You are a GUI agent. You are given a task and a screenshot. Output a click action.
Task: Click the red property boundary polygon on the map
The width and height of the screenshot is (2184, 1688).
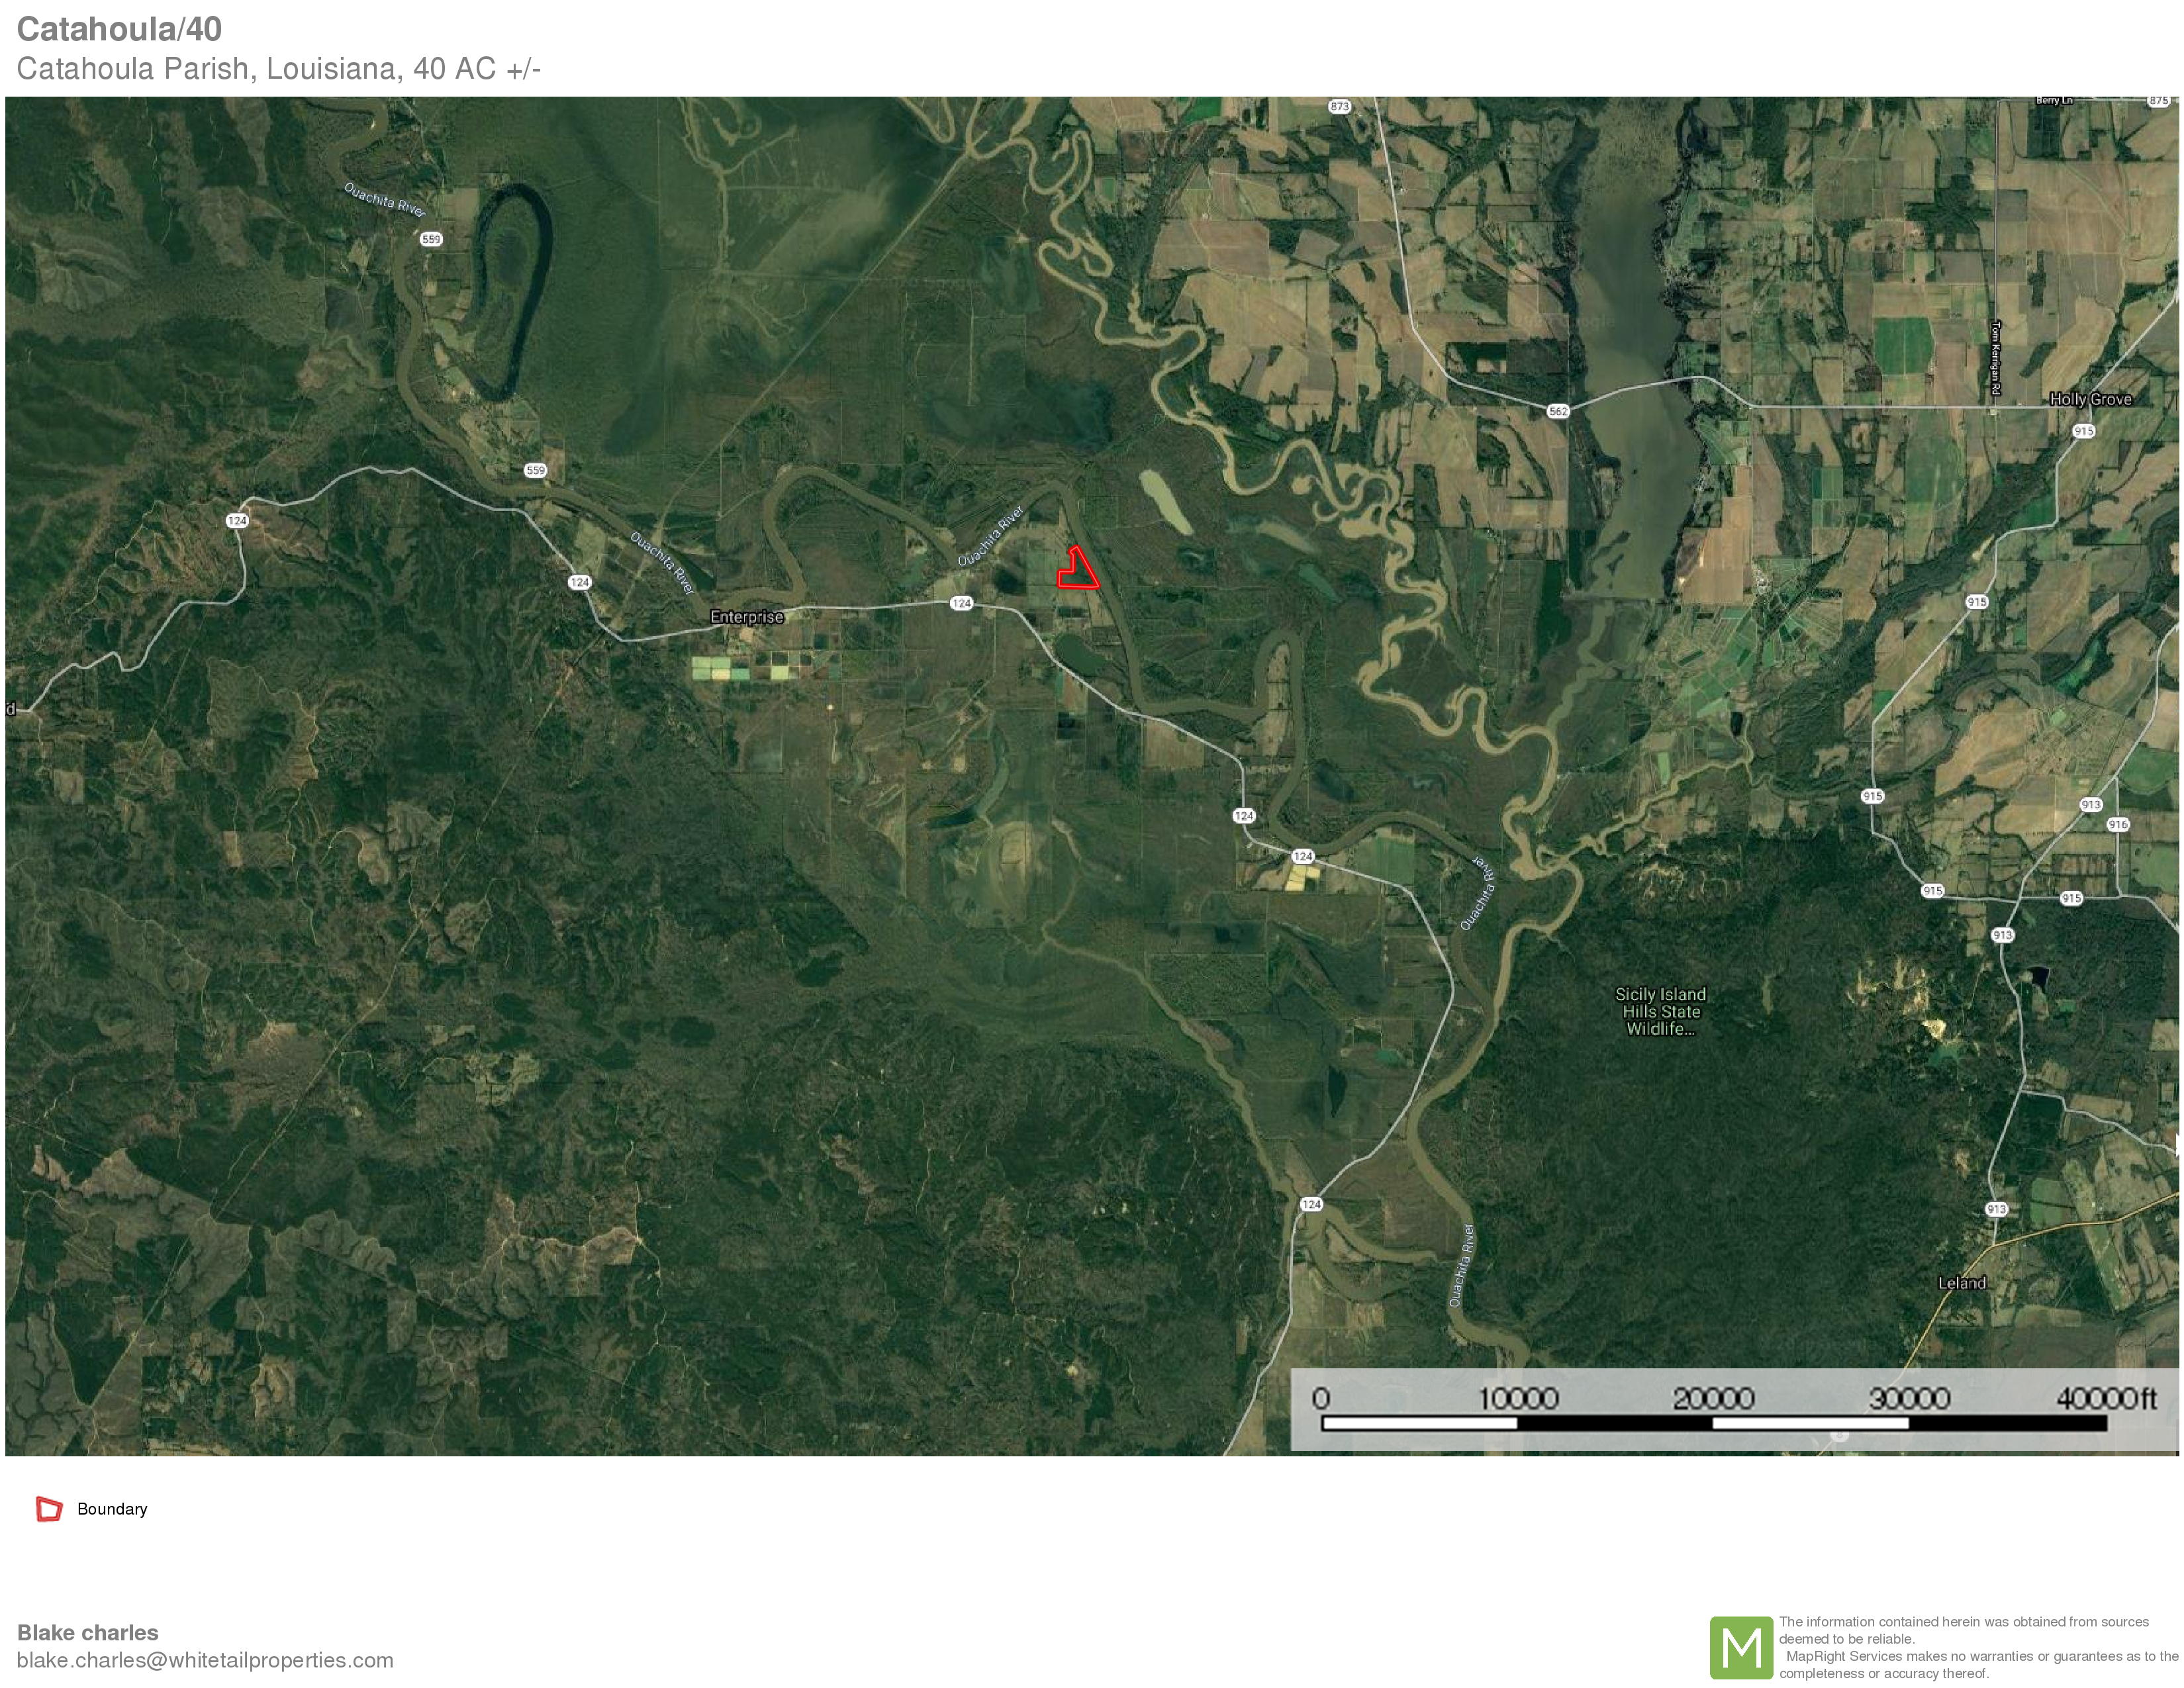point(1079,573)
